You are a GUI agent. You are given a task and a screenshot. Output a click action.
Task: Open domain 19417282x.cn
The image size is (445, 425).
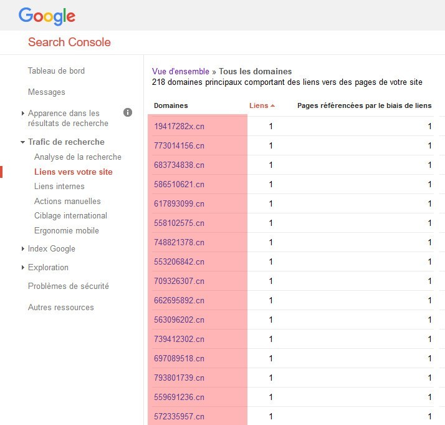tap(179, 126)
